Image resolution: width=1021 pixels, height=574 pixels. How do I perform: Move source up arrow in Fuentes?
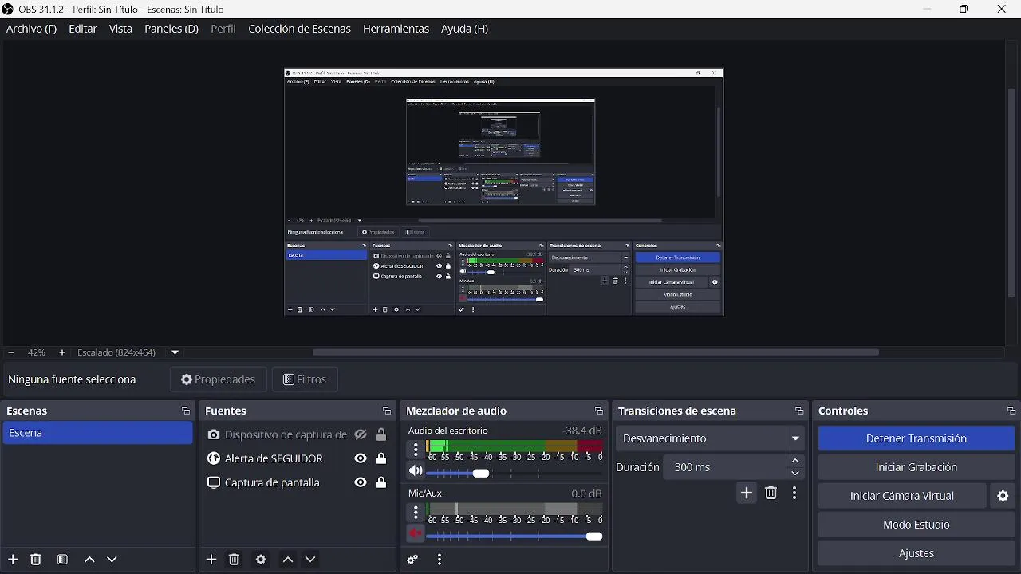[288, 560]
